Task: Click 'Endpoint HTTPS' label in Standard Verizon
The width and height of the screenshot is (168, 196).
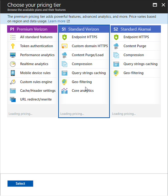Action: pyautogui.click(x=85, y=37)
